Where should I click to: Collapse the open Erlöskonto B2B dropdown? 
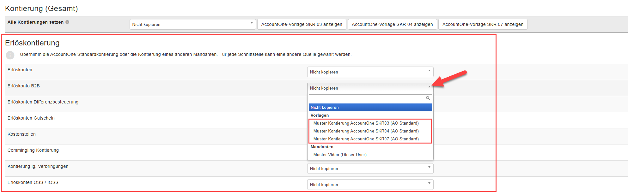click(370, 88)
